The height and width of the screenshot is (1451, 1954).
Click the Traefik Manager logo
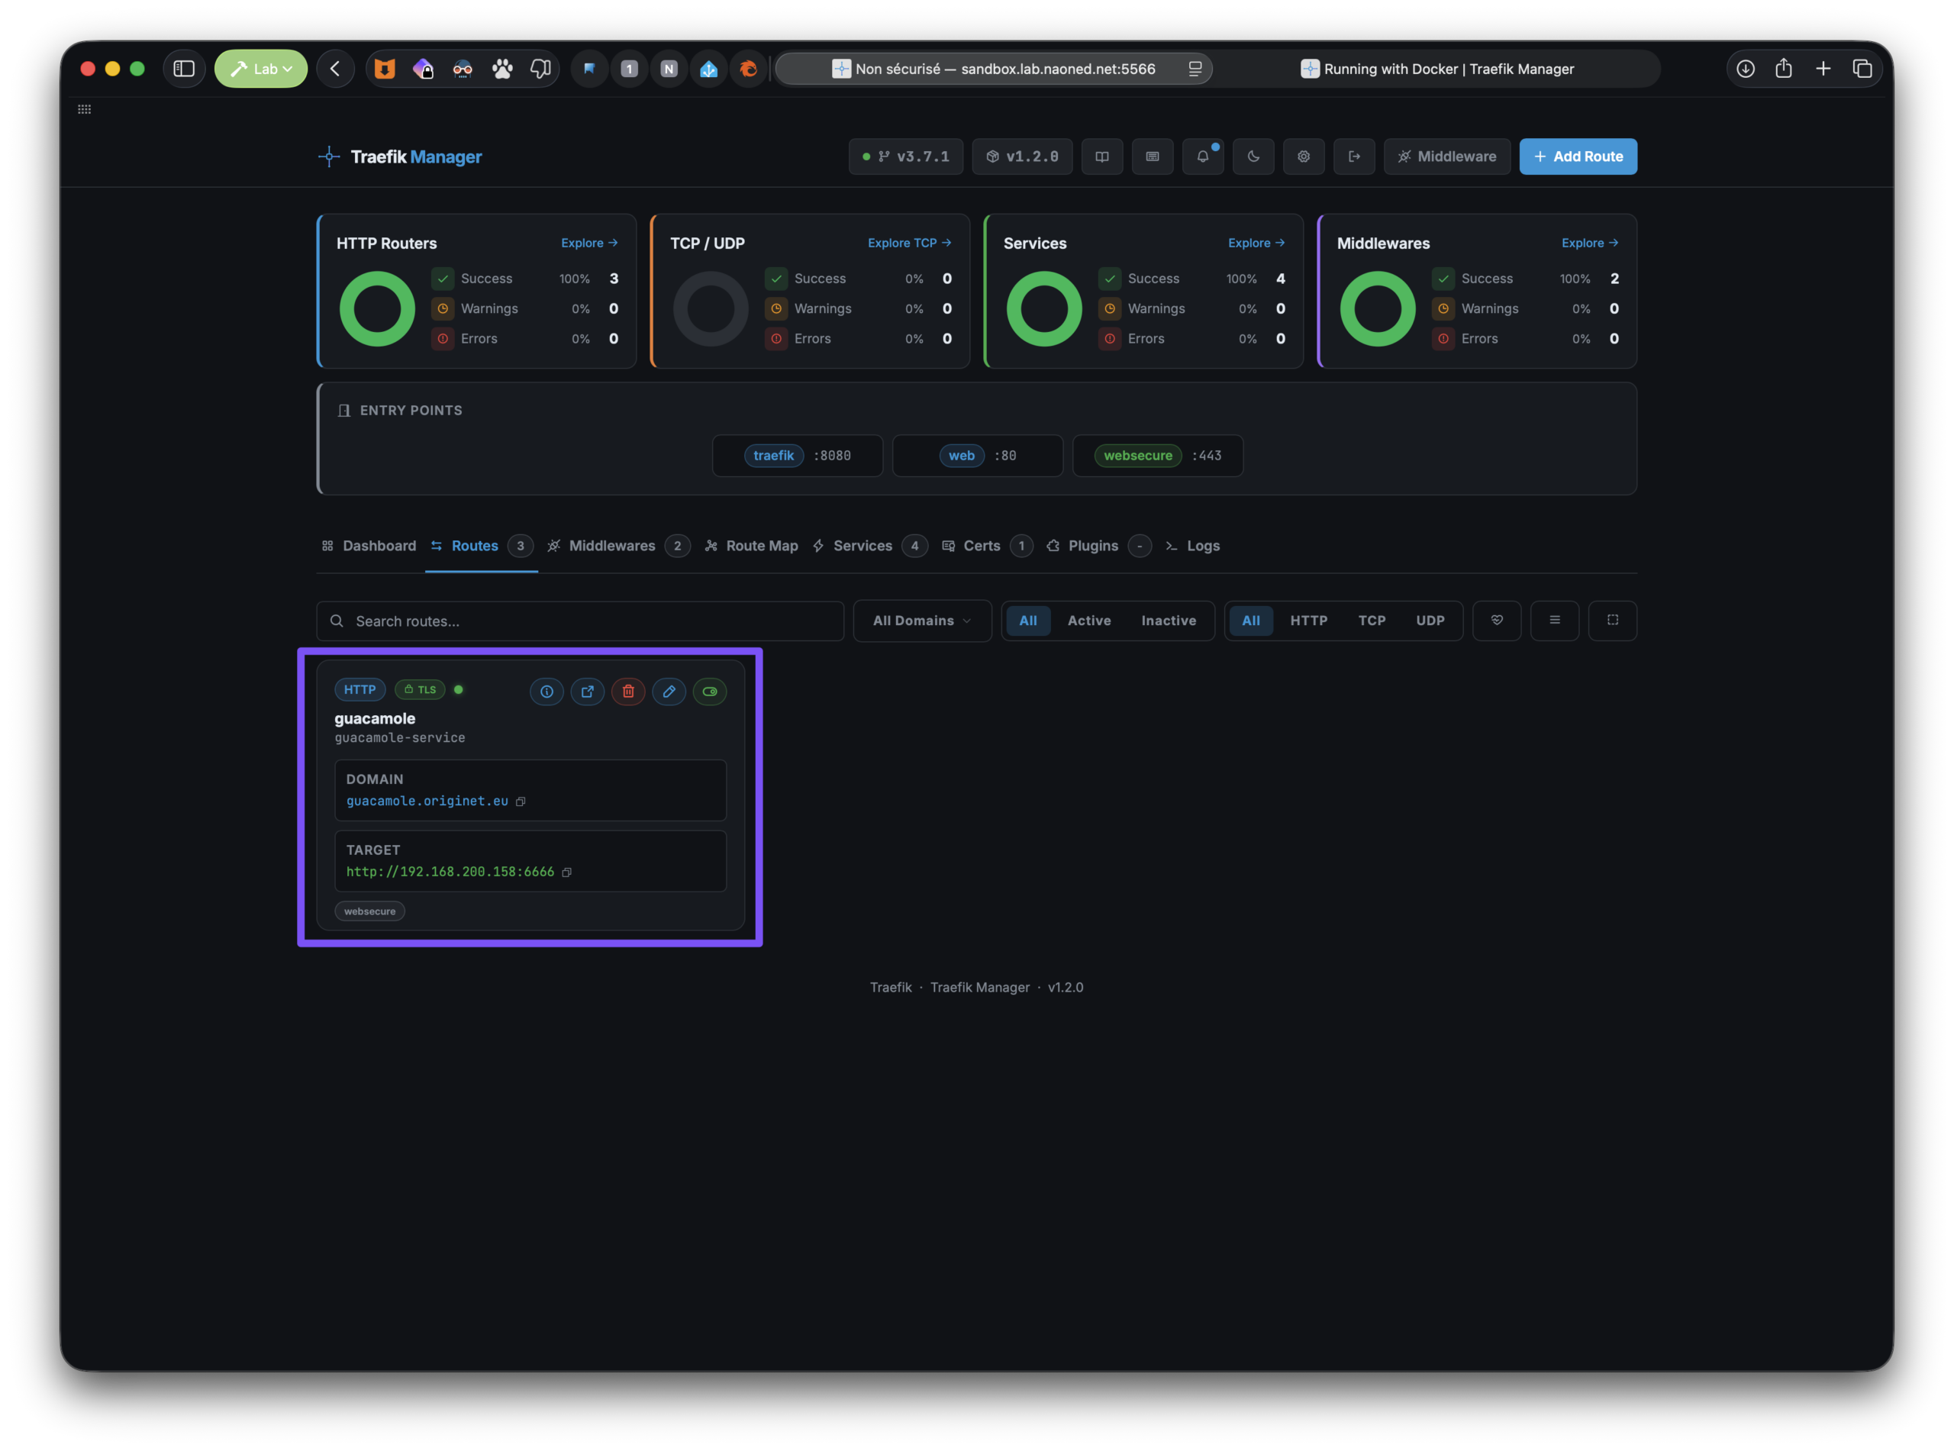[x=401, y=157]
